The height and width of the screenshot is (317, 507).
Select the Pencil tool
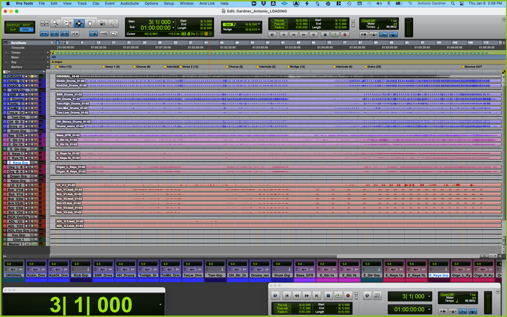[113, 23]
